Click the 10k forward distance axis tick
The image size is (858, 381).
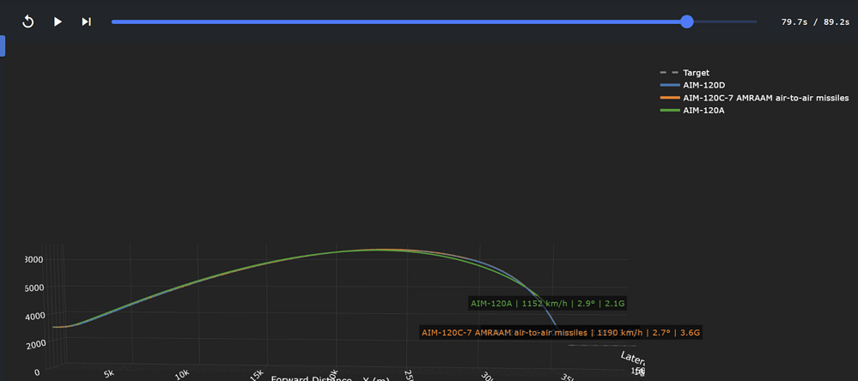pyautogui.click(x=182, y=374)
